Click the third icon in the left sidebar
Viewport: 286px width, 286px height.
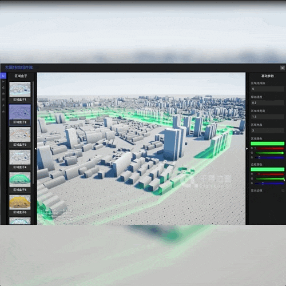click(x=3, y=88)
